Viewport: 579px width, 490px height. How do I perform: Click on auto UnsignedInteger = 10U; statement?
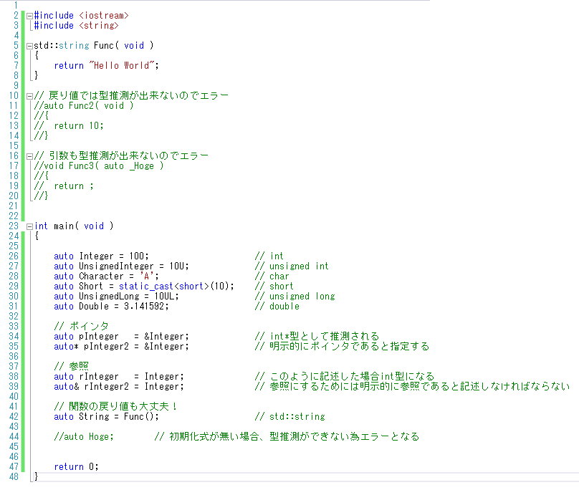coord(122,266)
